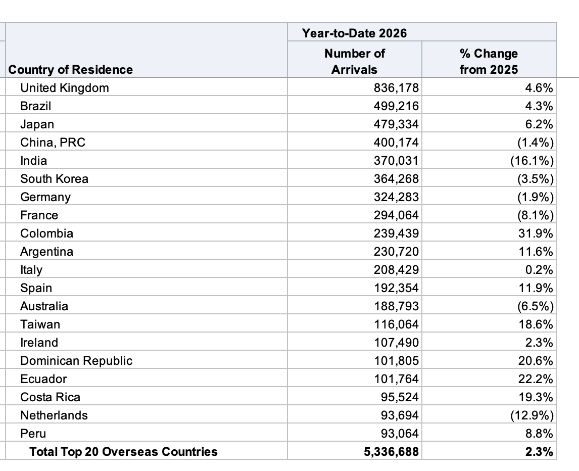
Task: Select the Country of Residence column header
Action: click(71, 70)
